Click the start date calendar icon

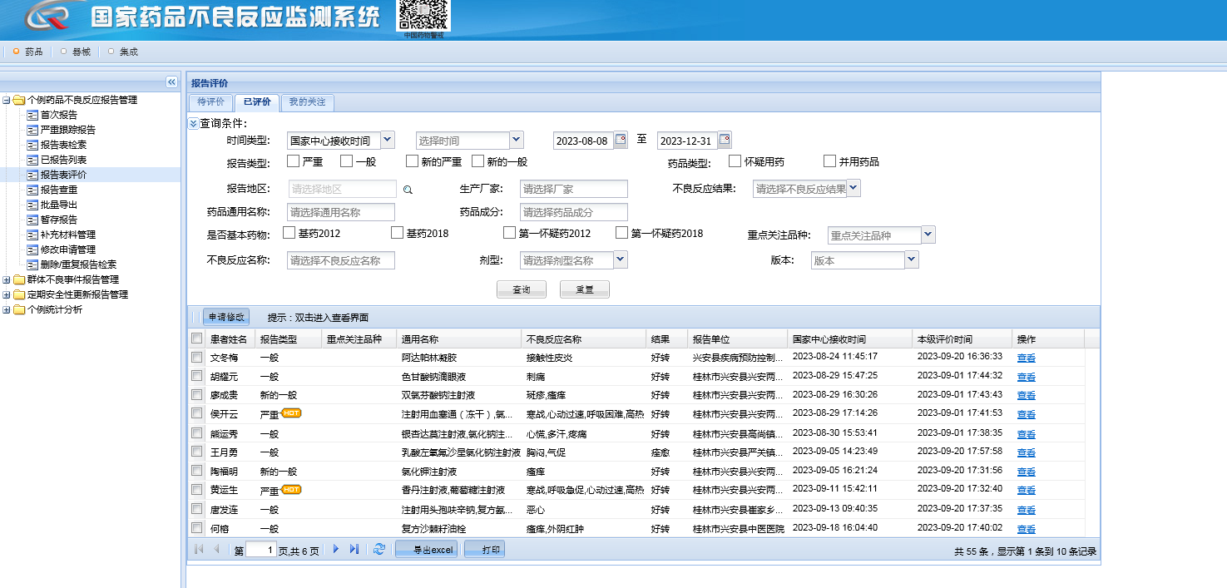point(621,141)
